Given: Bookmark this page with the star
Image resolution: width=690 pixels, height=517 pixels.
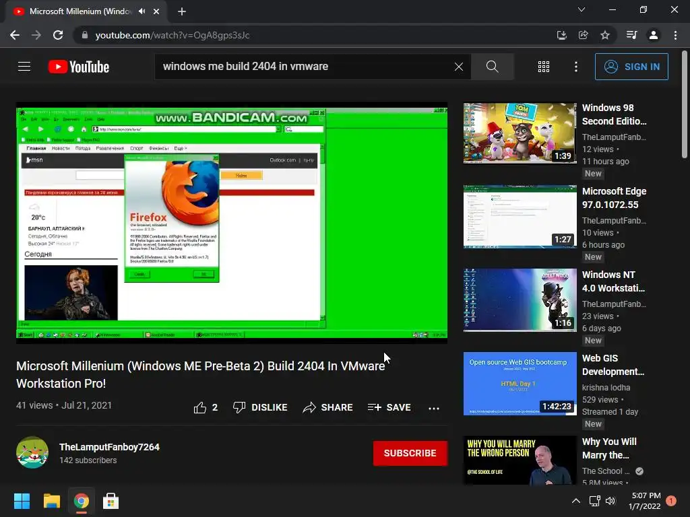Looking at the screenshot, I should pos(605,35).
